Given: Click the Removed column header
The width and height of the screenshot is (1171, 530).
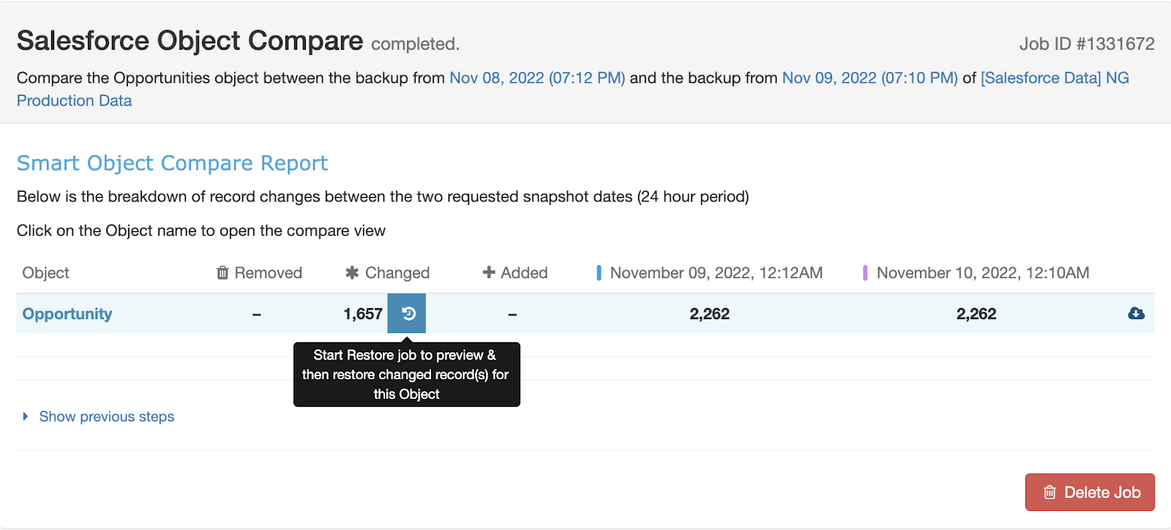Looking at the screenshot, I should point(259,273).
